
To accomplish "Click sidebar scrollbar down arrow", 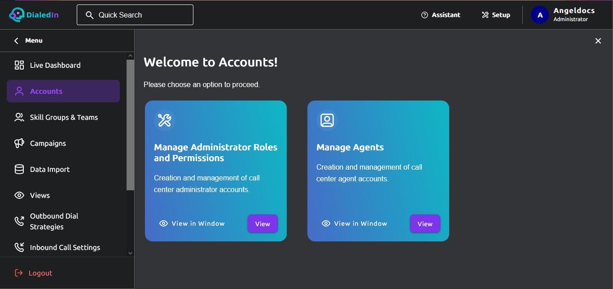I will click(x=131, y=253).
